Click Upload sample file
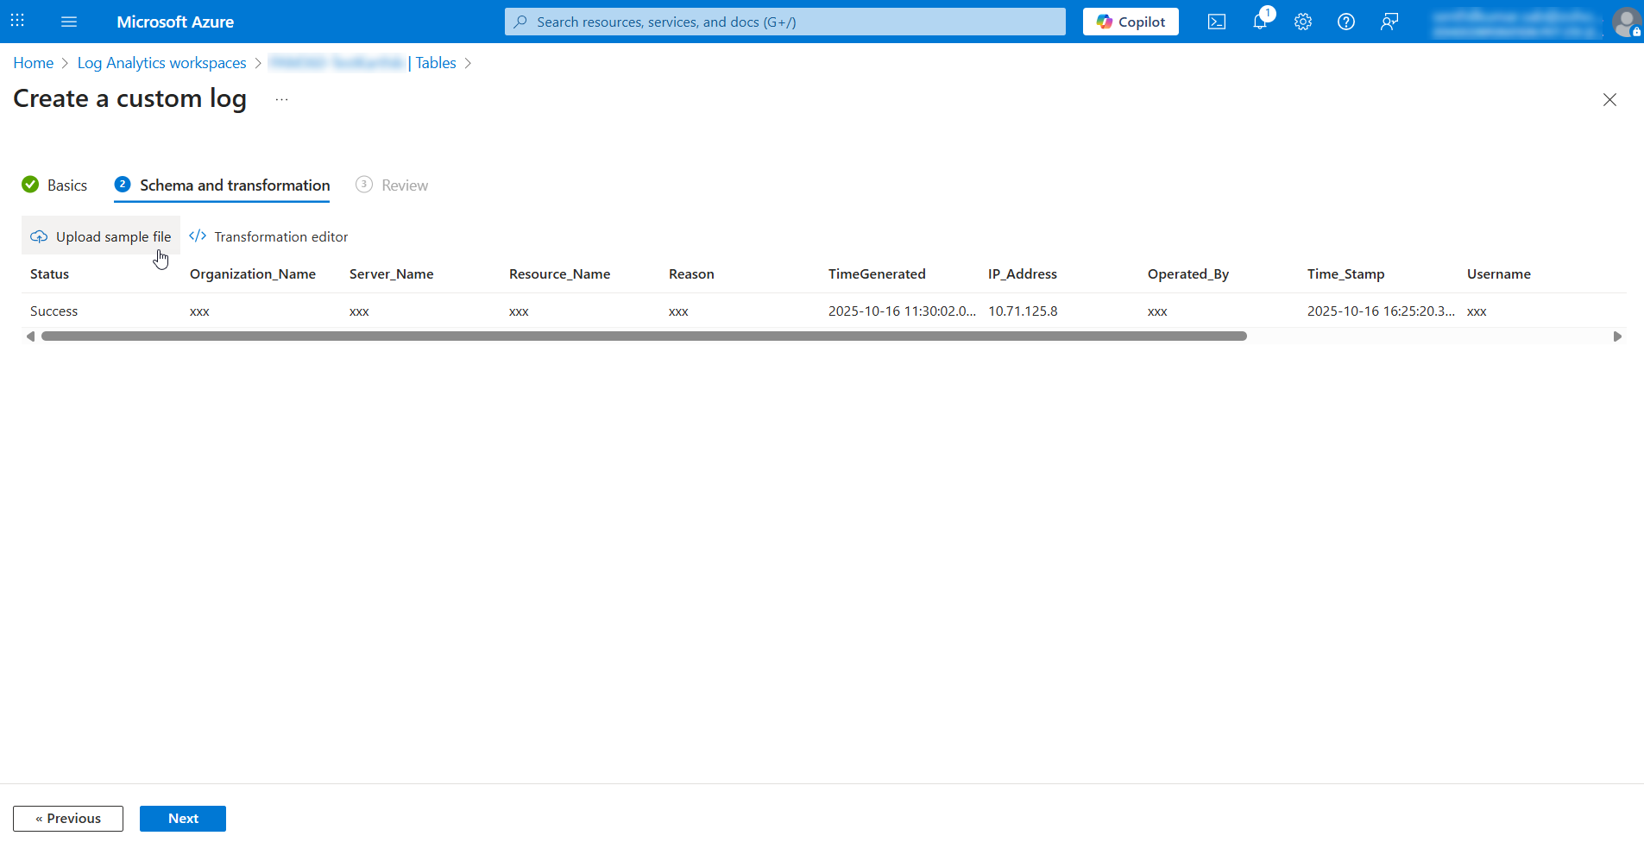This screenshot has height=842, width=1644. tap(100, 236)
